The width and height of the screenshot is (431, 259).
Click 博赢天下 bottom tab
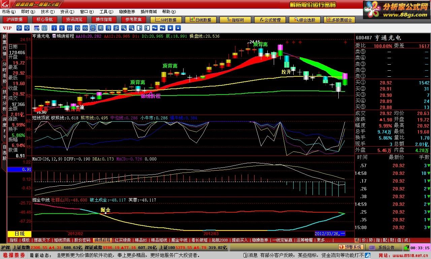coord(42,240)
